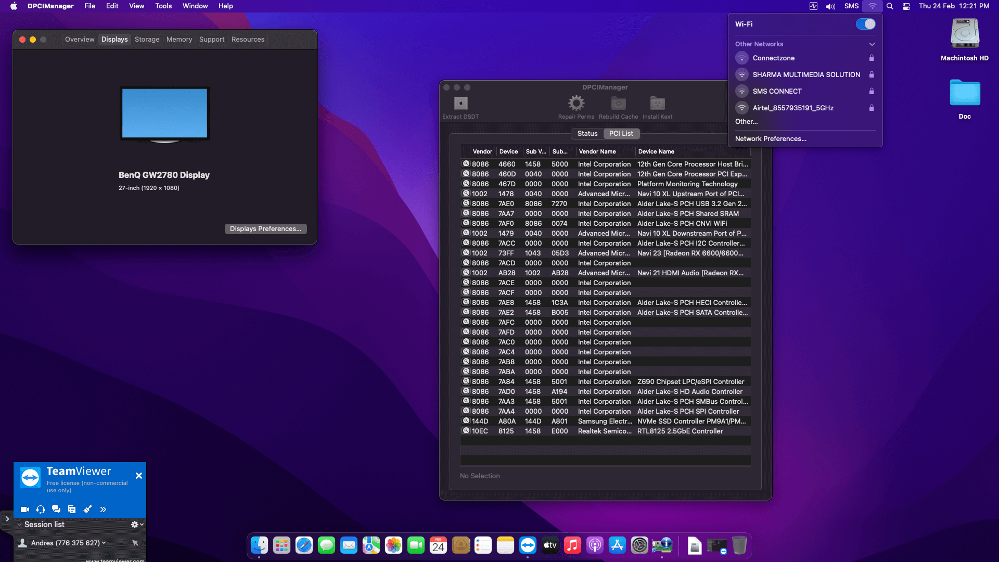Click Displays Preferences button
The height and width of the screenshot is (562, 999).
pyautogui.click(x=265, y=229)
